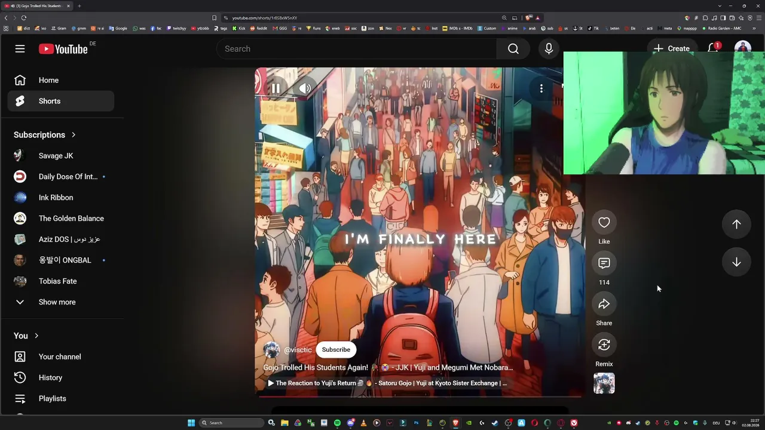Image resolution: width=765 pixels, height=430 pixels.
Task: Open the Reddit bookmark
Action: (259, 28)
